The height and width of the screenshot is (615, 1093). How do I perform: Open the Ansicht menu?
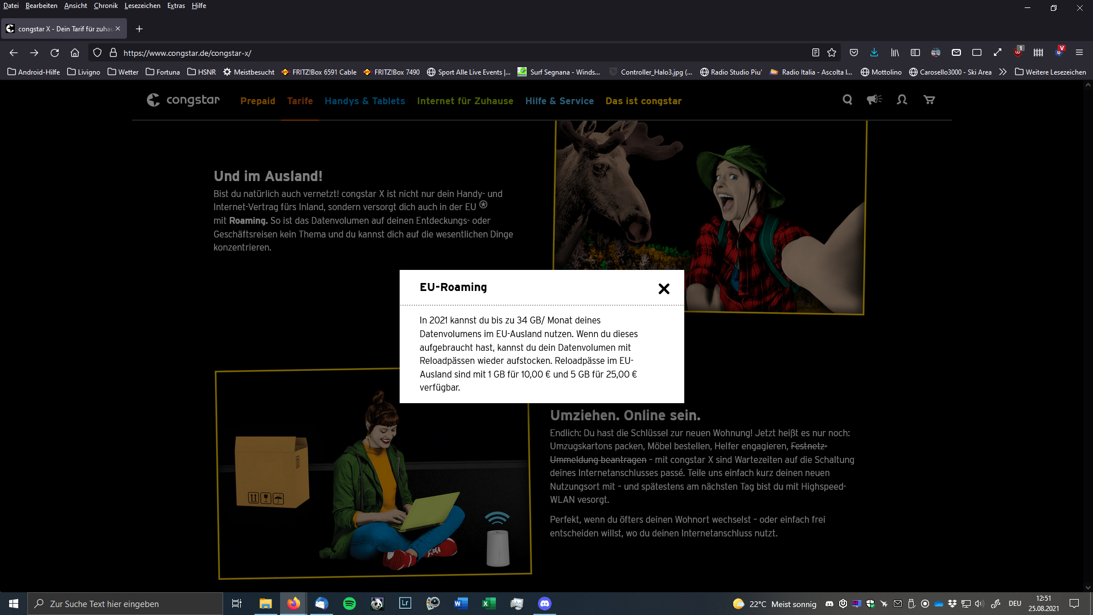[76, 6]
